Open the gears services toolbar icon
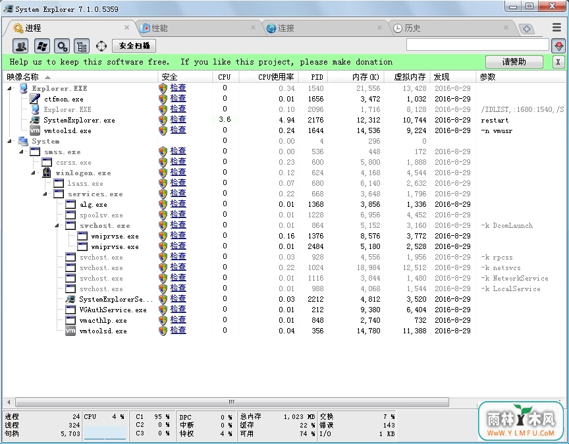 [x=62, y=46]
